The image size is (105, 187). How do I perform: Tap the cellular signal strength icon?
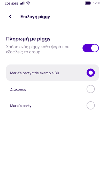click(22, 3)
